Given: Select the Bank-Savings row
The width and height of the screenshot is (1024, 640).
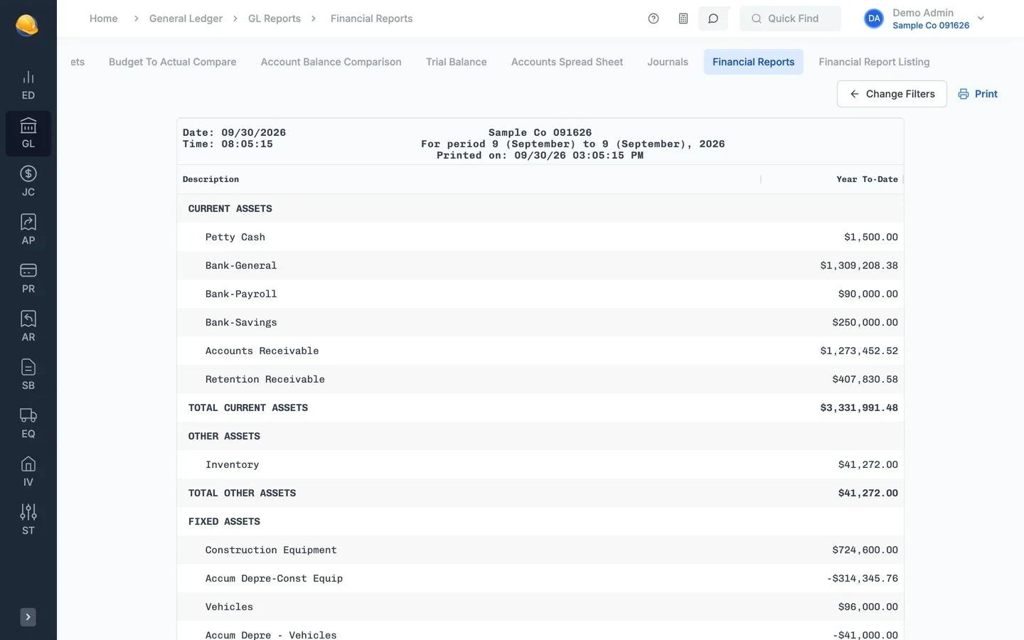Looking at the screenshot, I should pyautogui.click(x=540, y=322).
